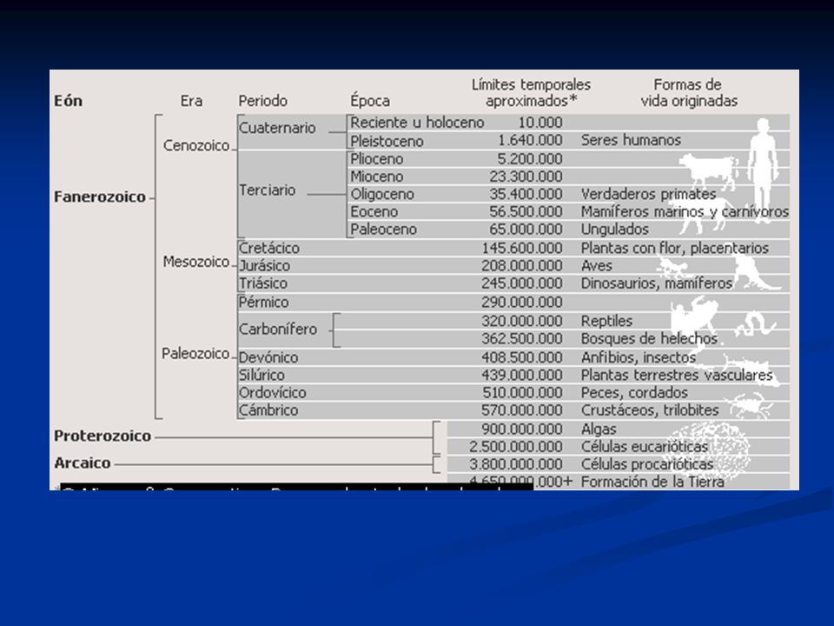This screenshot has height=626, width=834.
Task: Select the "Proterozoico" eon label
Action: tap(103, 436)
